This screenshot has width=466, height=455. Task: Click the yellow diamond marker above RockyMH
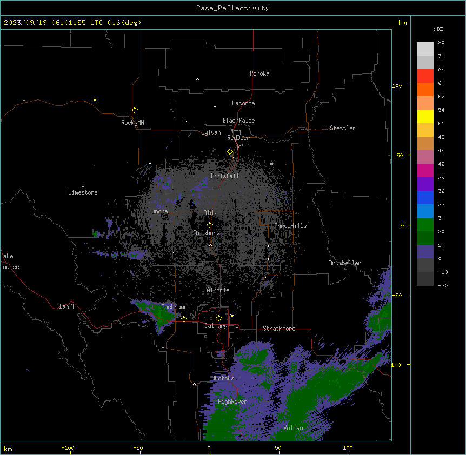click(135, 110)
